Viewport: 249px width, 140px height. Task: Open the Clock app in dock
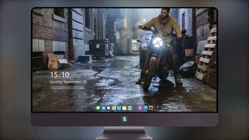[x=109, y=108]
